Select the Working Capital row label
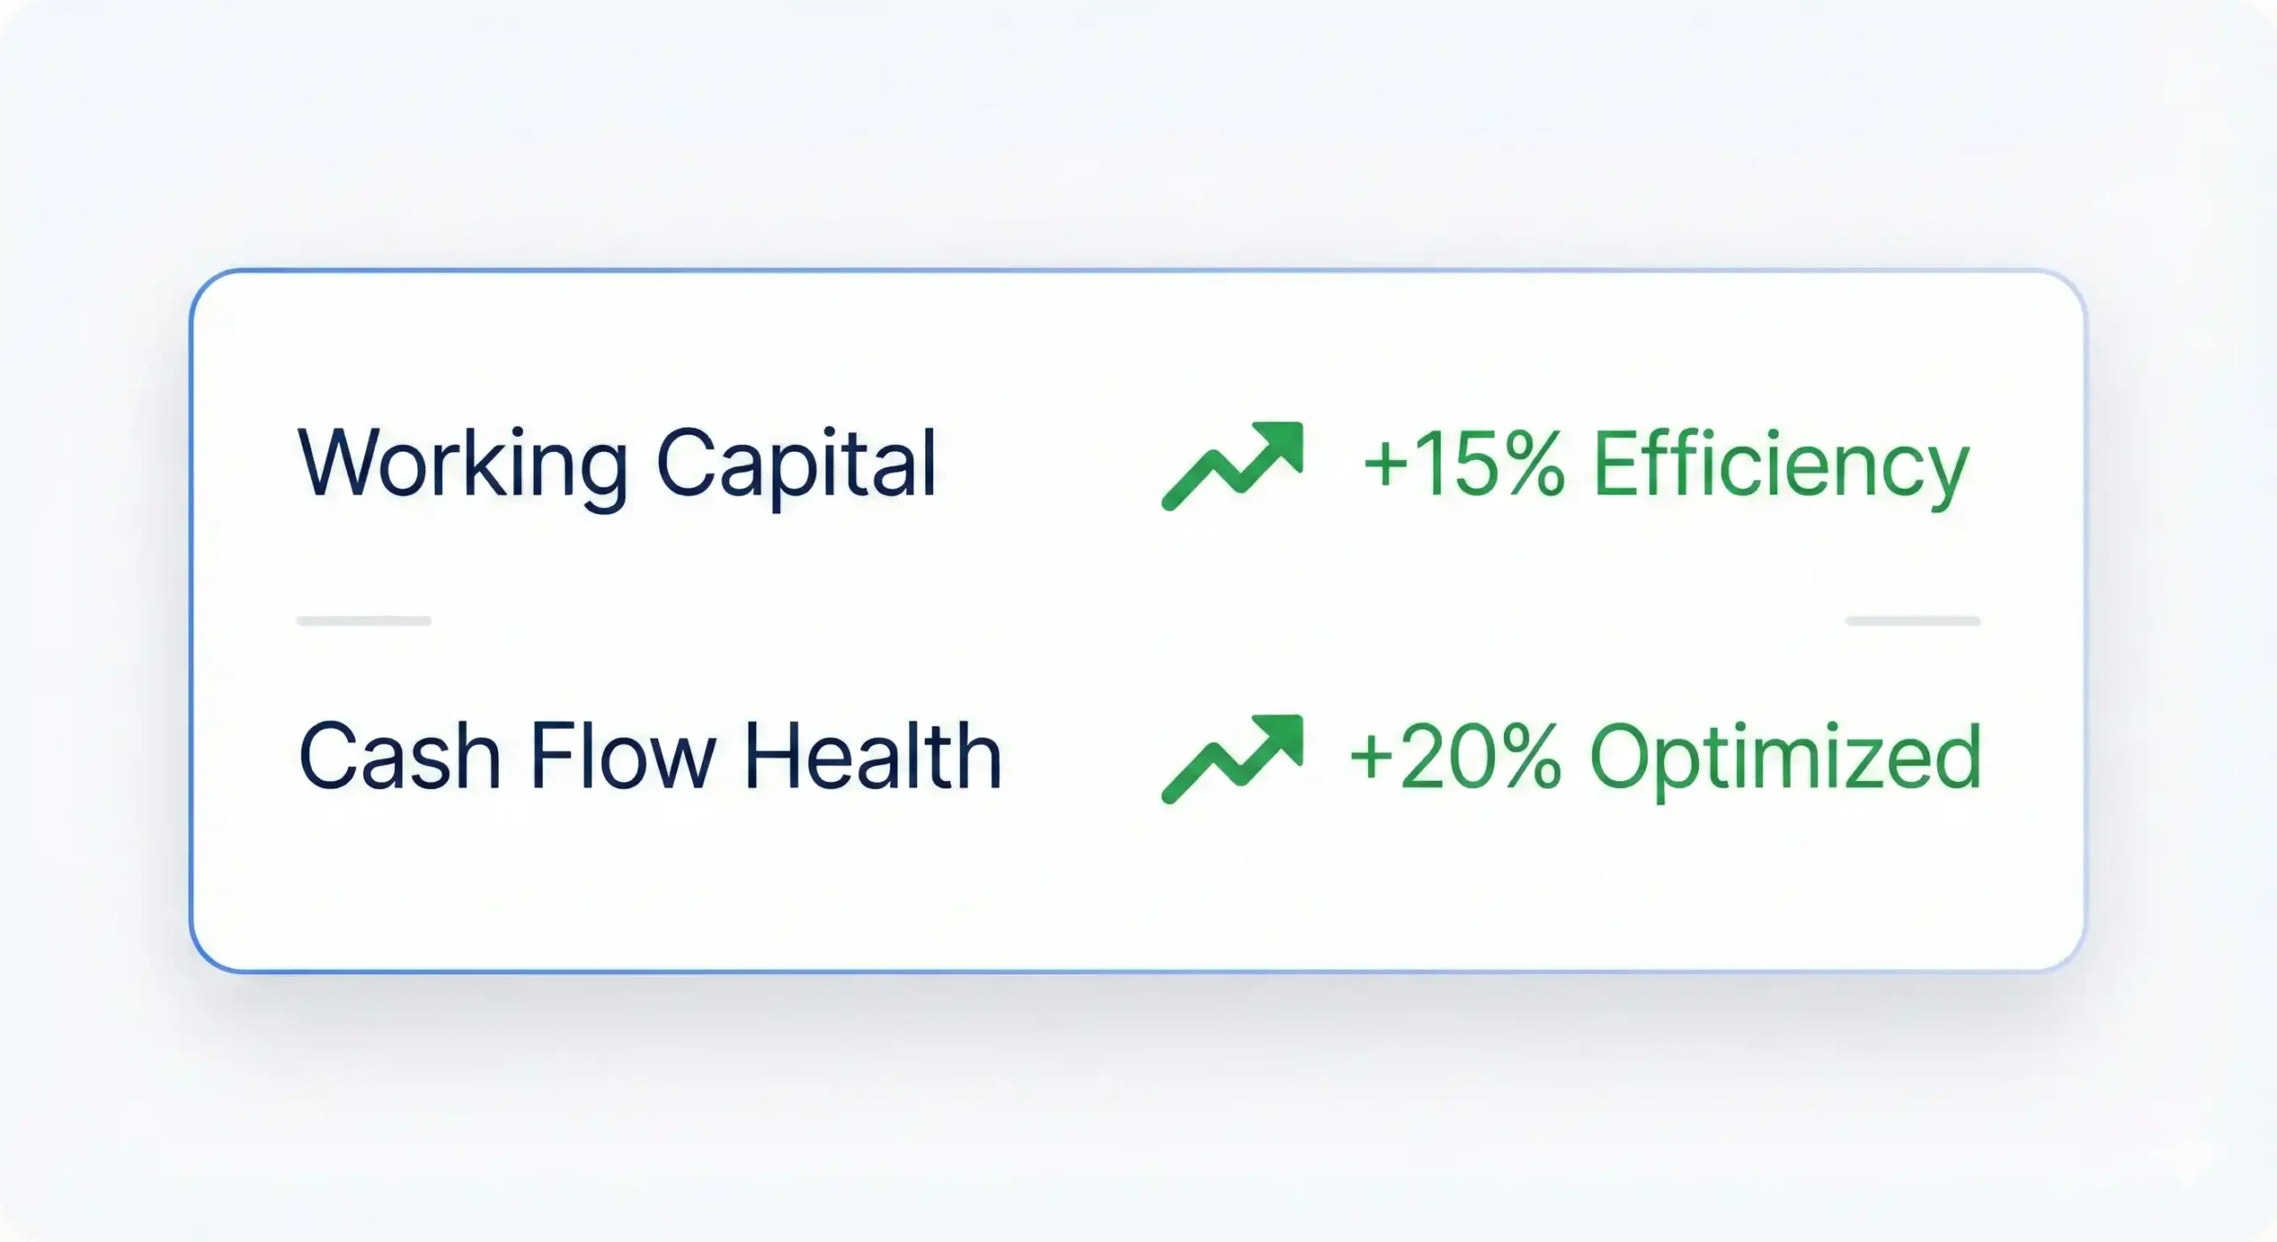The image size is (2277, 1242). pyautogui.click(x=616, y=464)
